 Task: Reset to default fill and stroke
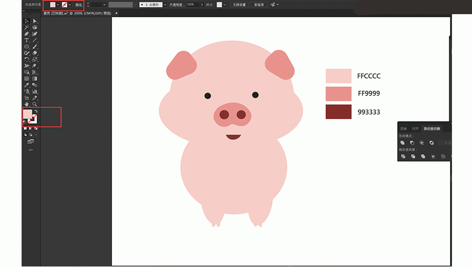click(24, 122)
